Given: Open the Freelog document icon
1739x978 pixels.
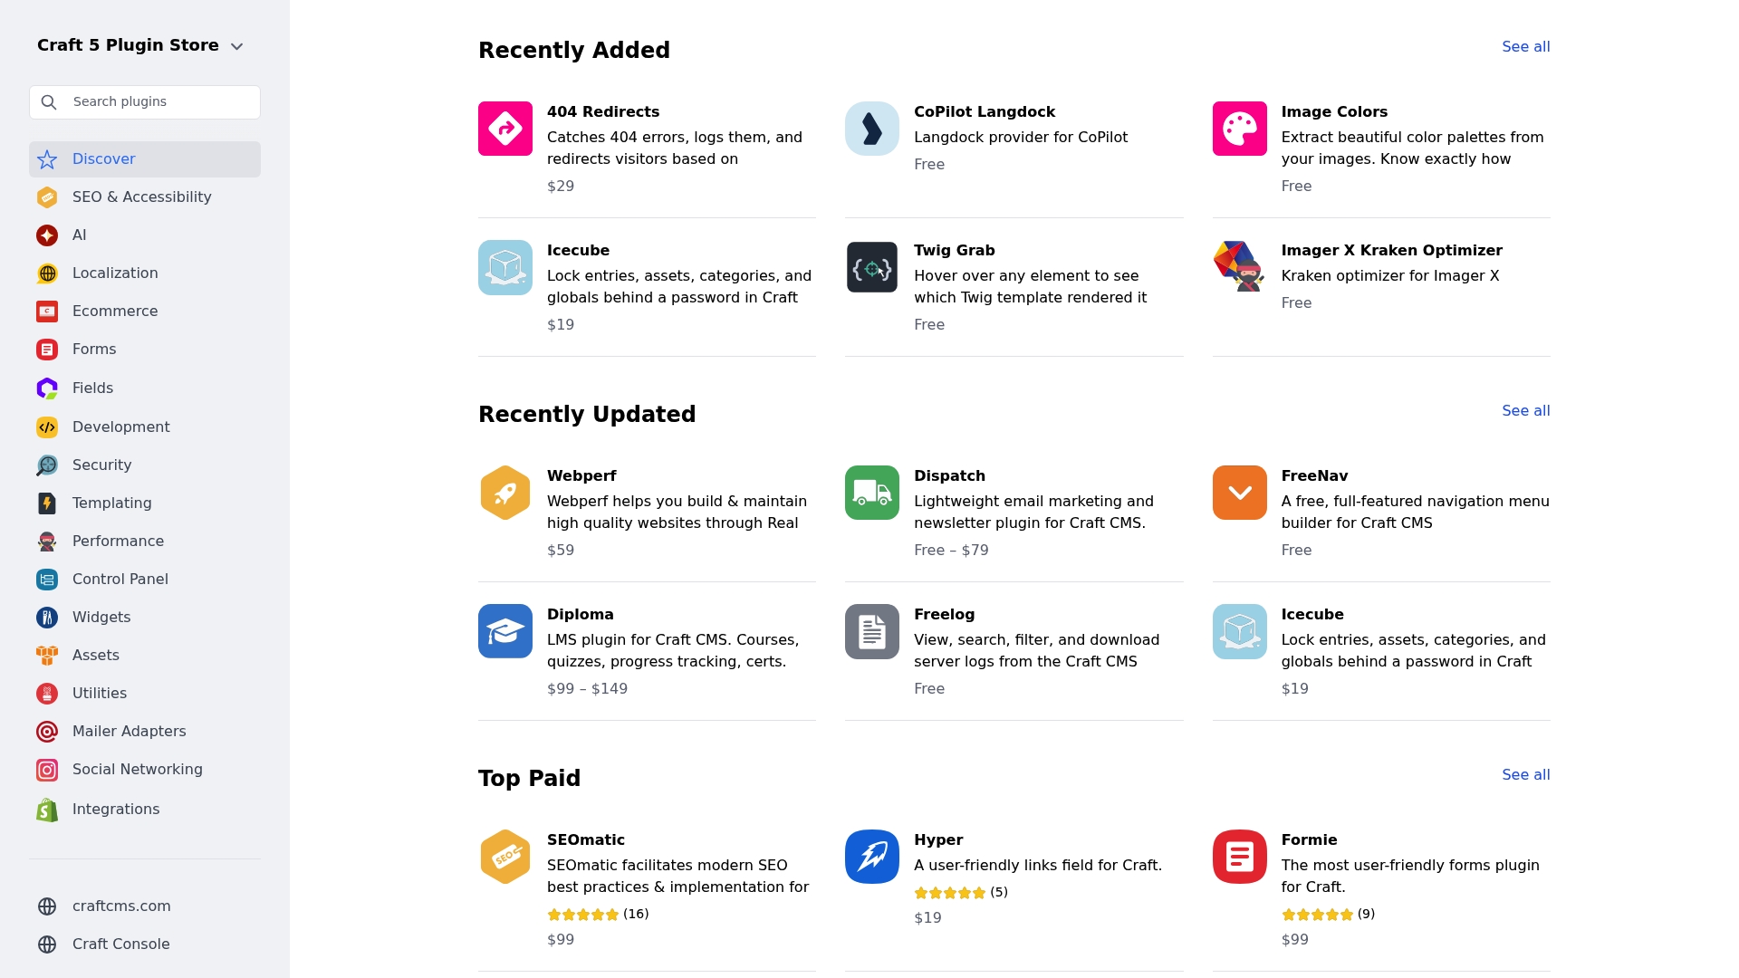Looking at the screenshot, I should coord(872,631).
